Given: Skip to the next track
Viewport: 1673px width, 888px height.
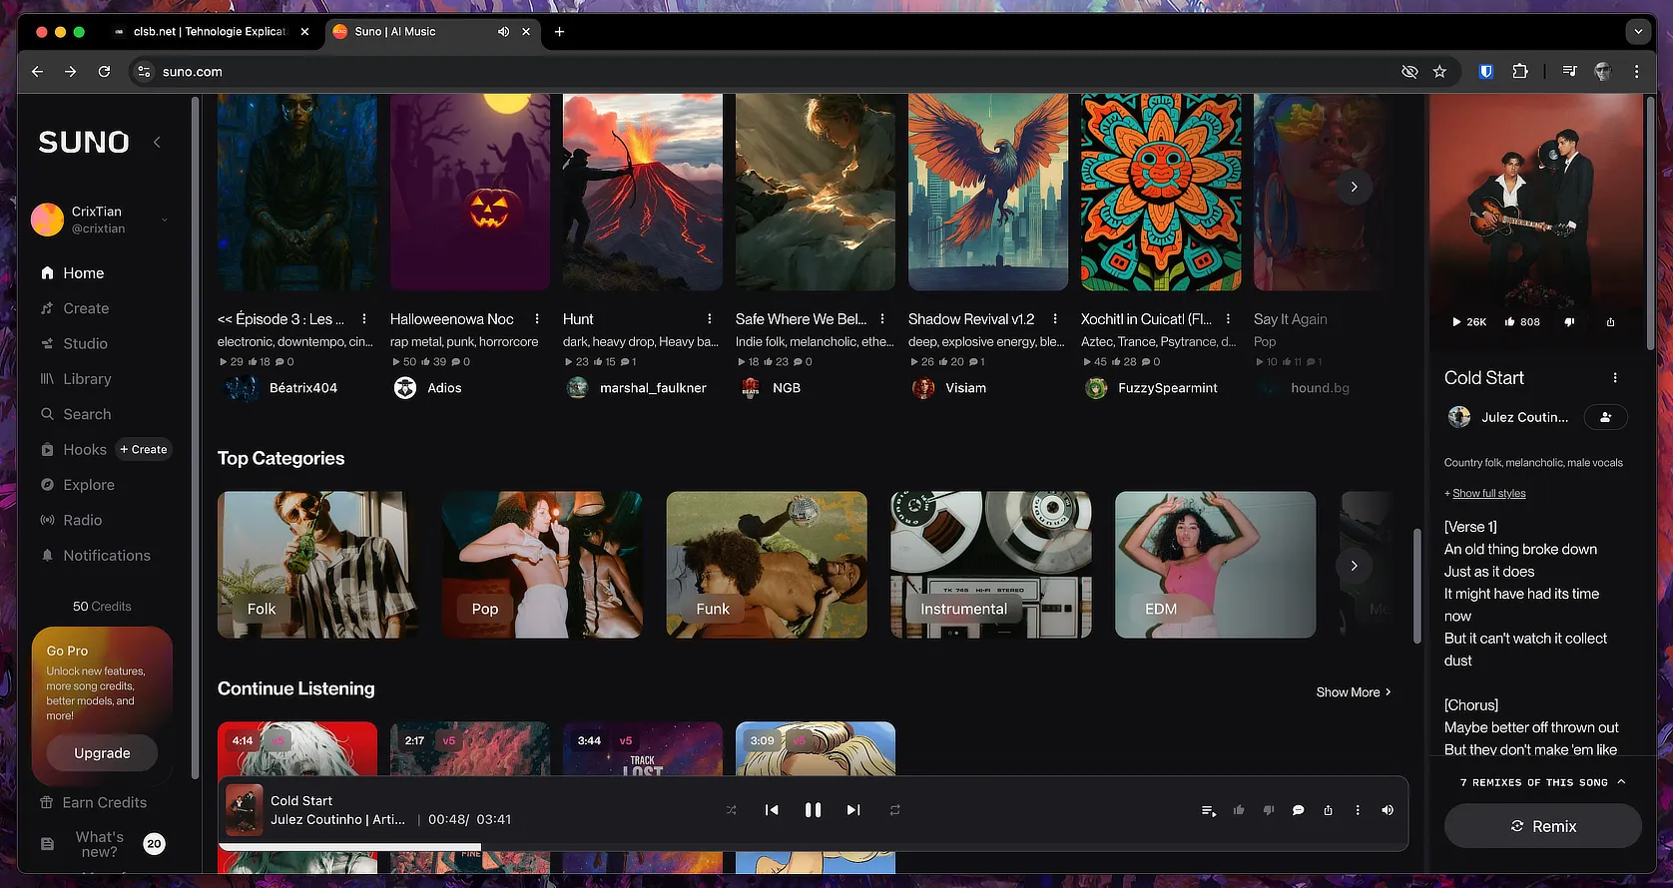Looking at the screenshot, I should click(853, 810).
